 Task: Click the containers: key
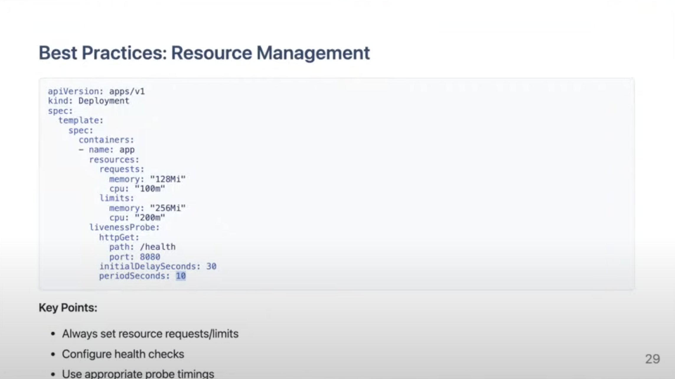point(106,140)
